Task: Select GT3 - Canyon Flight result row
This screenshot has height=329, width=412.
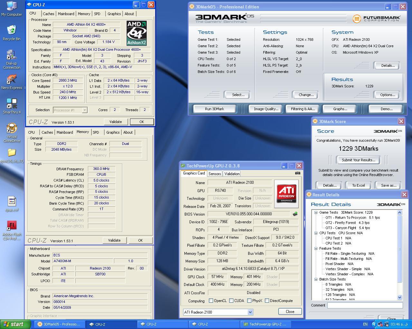Action: click(x=347, y=228)
